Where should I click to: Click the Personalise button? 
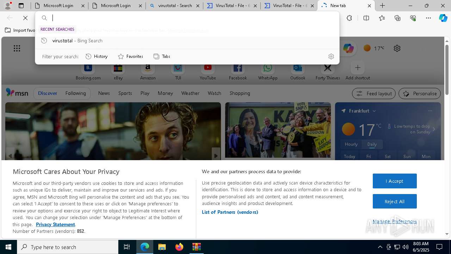click(420, 93)
